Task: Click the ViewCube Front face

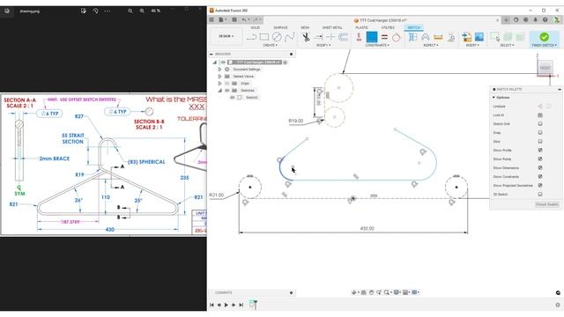Action: (x=545, y=68)
